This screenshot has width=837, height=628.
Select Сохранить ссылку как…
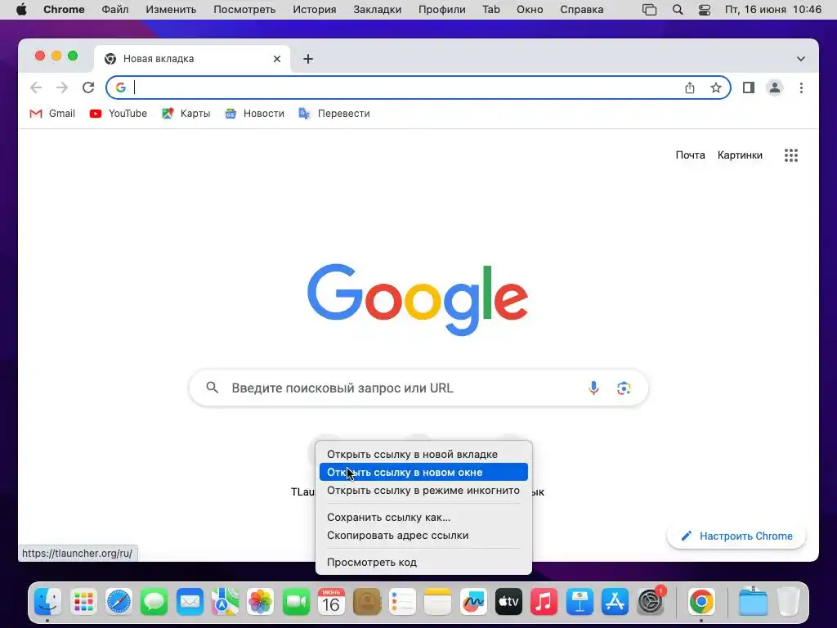click(x=423, y=517)
